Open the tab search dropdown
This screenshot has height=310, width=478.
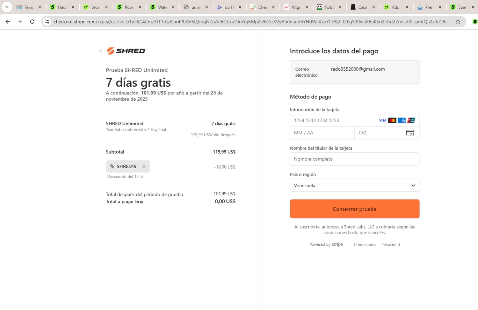[x=7, y=7]
